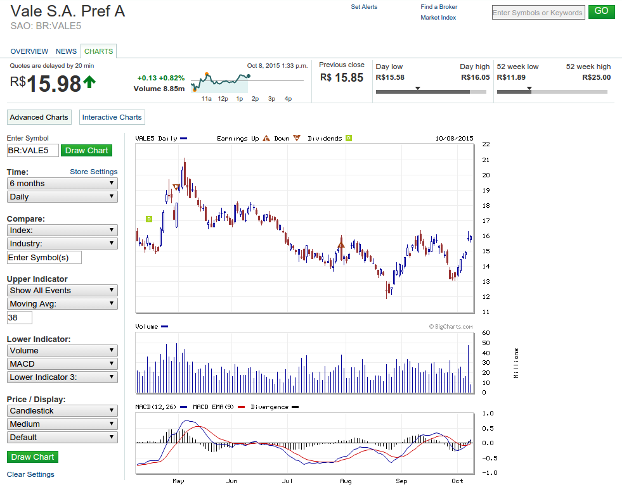Open the News tab
Image resolution: width=636 pixels, height=499 pixels.
pyautogui.click(x=66, y=51)
